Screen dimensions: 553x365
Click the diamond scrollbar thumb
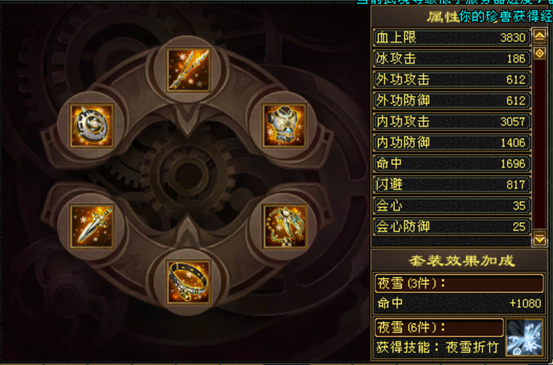pos(540,54)
